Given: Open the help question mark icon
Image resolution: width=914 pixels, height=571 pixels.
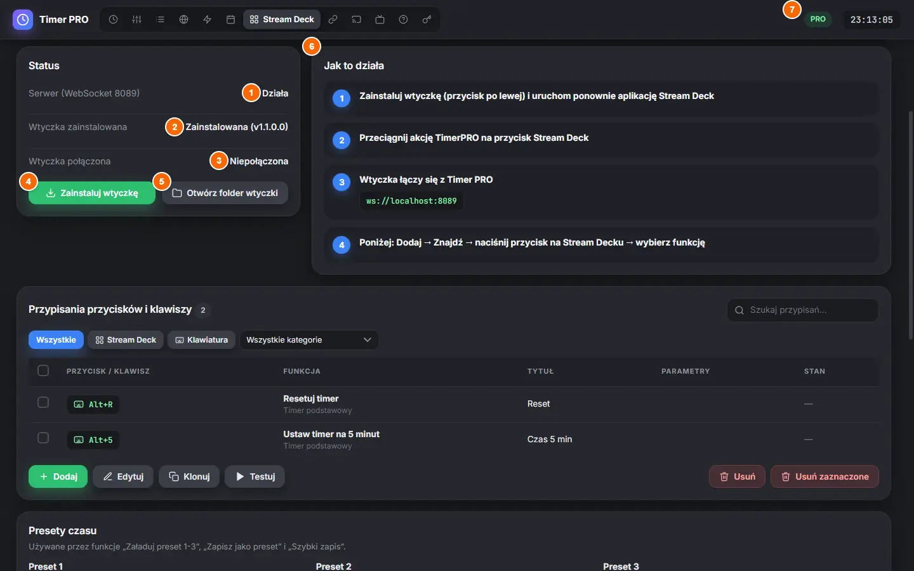Looking at the screenshot, I should click(x=403, y=20).
